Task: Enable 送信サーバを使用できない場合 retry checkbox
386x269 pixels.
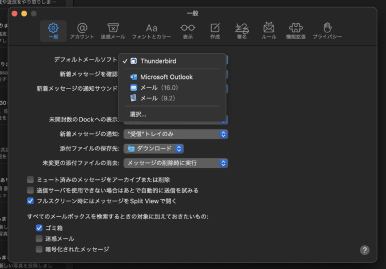Action: (x=30, y=190)
